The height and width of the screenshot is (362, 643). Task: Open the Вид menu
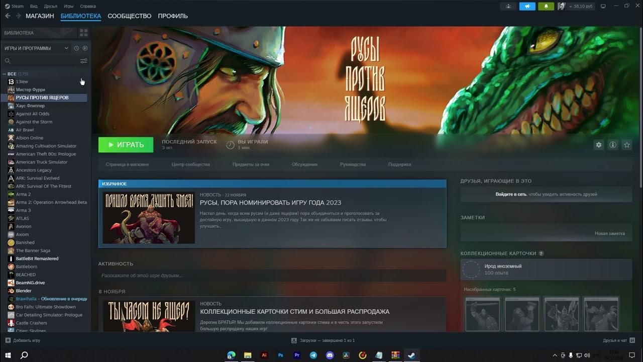[x=34, y=7]
